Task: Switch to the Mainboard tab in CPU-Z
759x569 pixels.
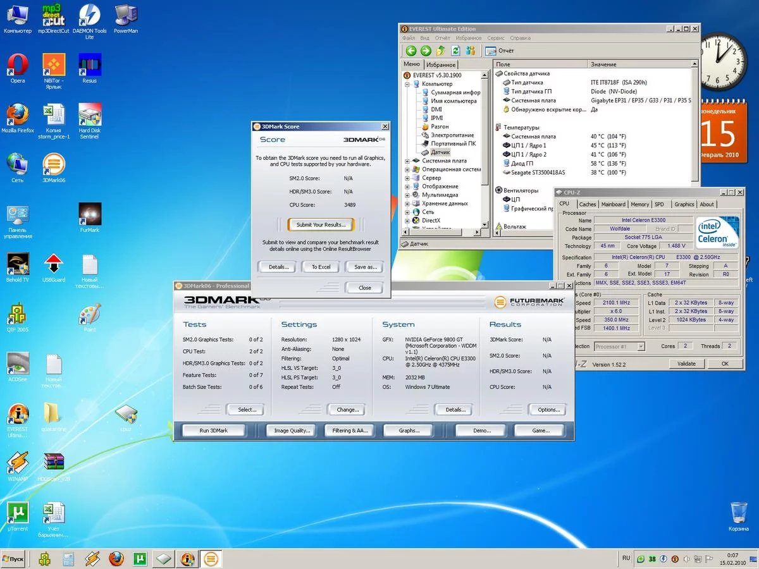Action: (x=613, y=204)
